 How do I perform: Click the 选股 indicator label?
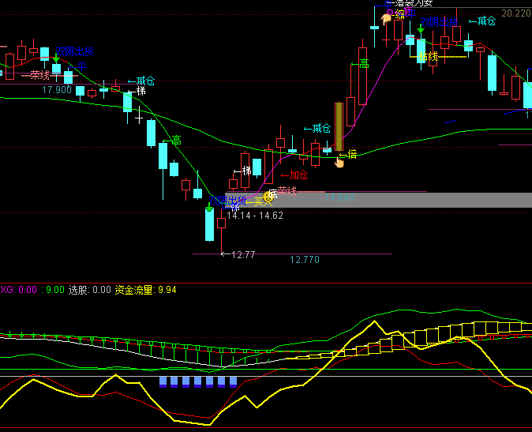pos(79,290)
